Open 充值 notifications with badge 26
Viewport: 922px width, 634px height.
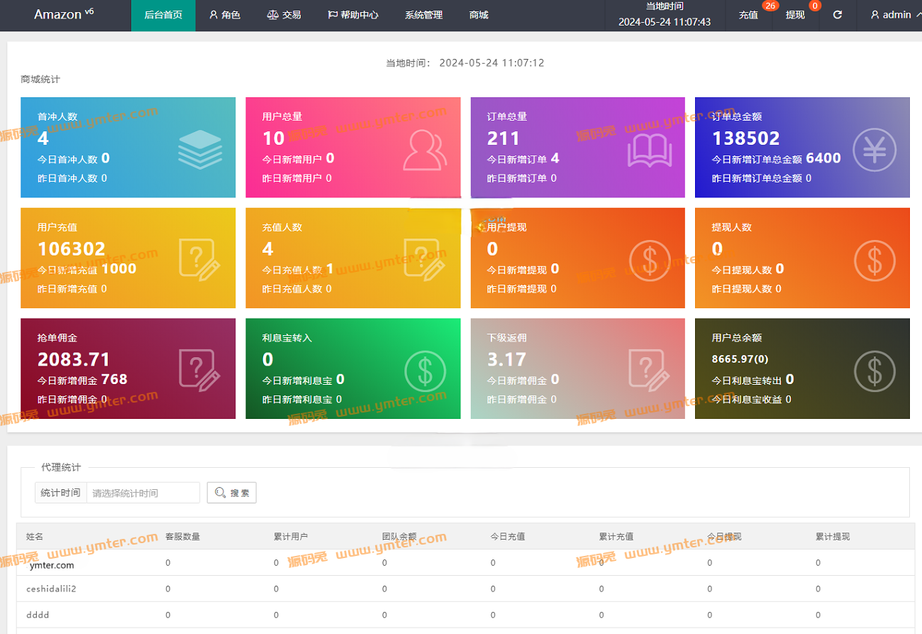749,15
